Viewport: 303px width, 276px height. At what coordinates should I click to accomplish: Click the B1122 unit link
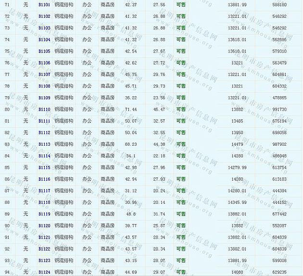(x=44, y=249)
